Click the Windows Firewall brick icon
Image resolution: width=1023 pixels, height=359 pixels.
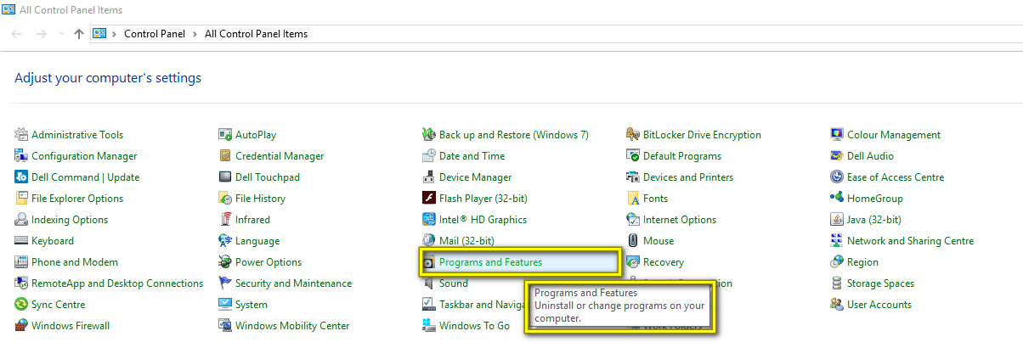click(x=21, y=325)
